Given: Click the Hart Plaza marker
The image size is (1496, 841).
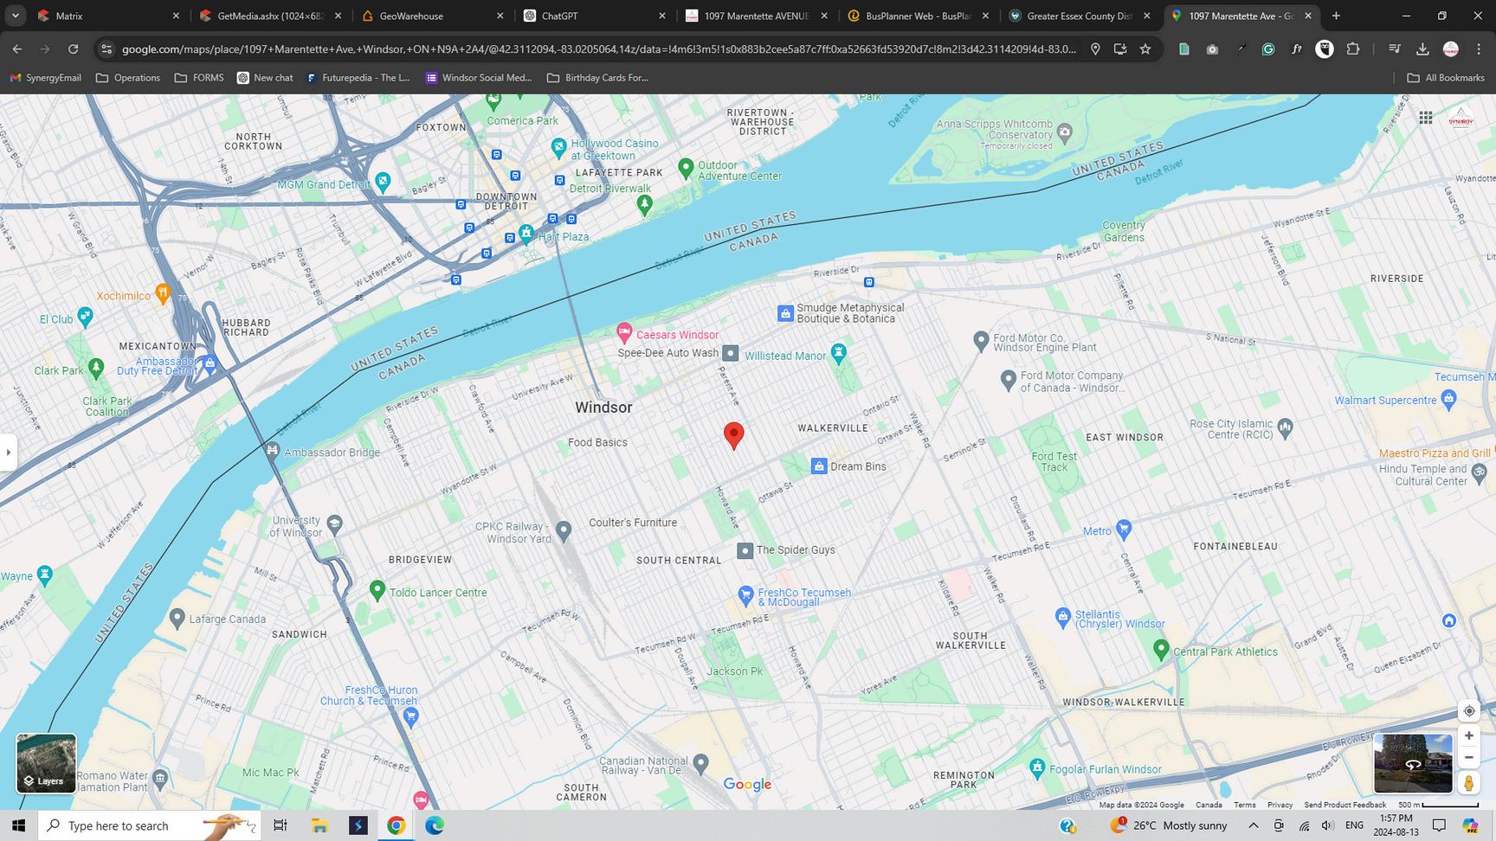Looking at the screenshot, I should (x=526, y=234).
